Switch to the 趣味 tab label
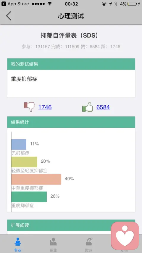142x253 pixels. click(89, 250)
